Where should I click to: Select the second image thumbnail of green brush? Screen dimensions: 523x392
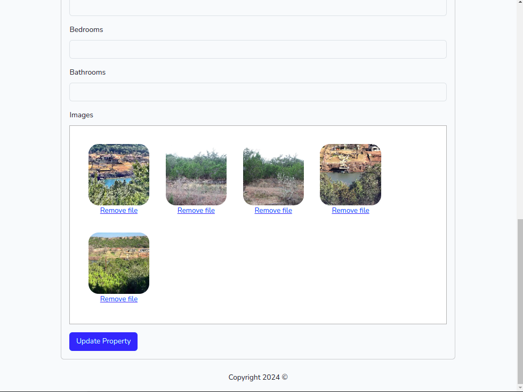click(x=196, y=174)
